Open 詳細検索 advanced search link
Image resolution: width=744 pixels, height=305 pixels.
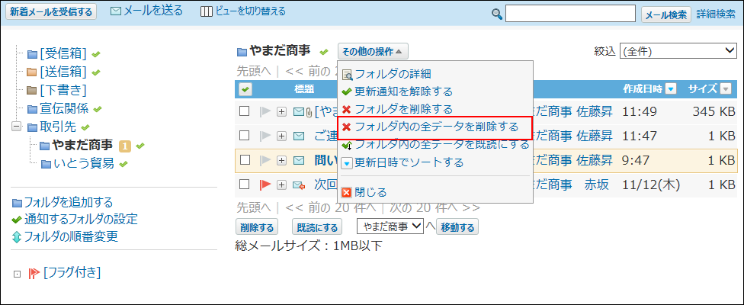pos(716,14)
